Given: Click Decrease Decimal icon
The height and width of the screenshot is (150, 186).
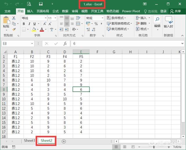Looking at the screenshot, I should tap(94, 29).
